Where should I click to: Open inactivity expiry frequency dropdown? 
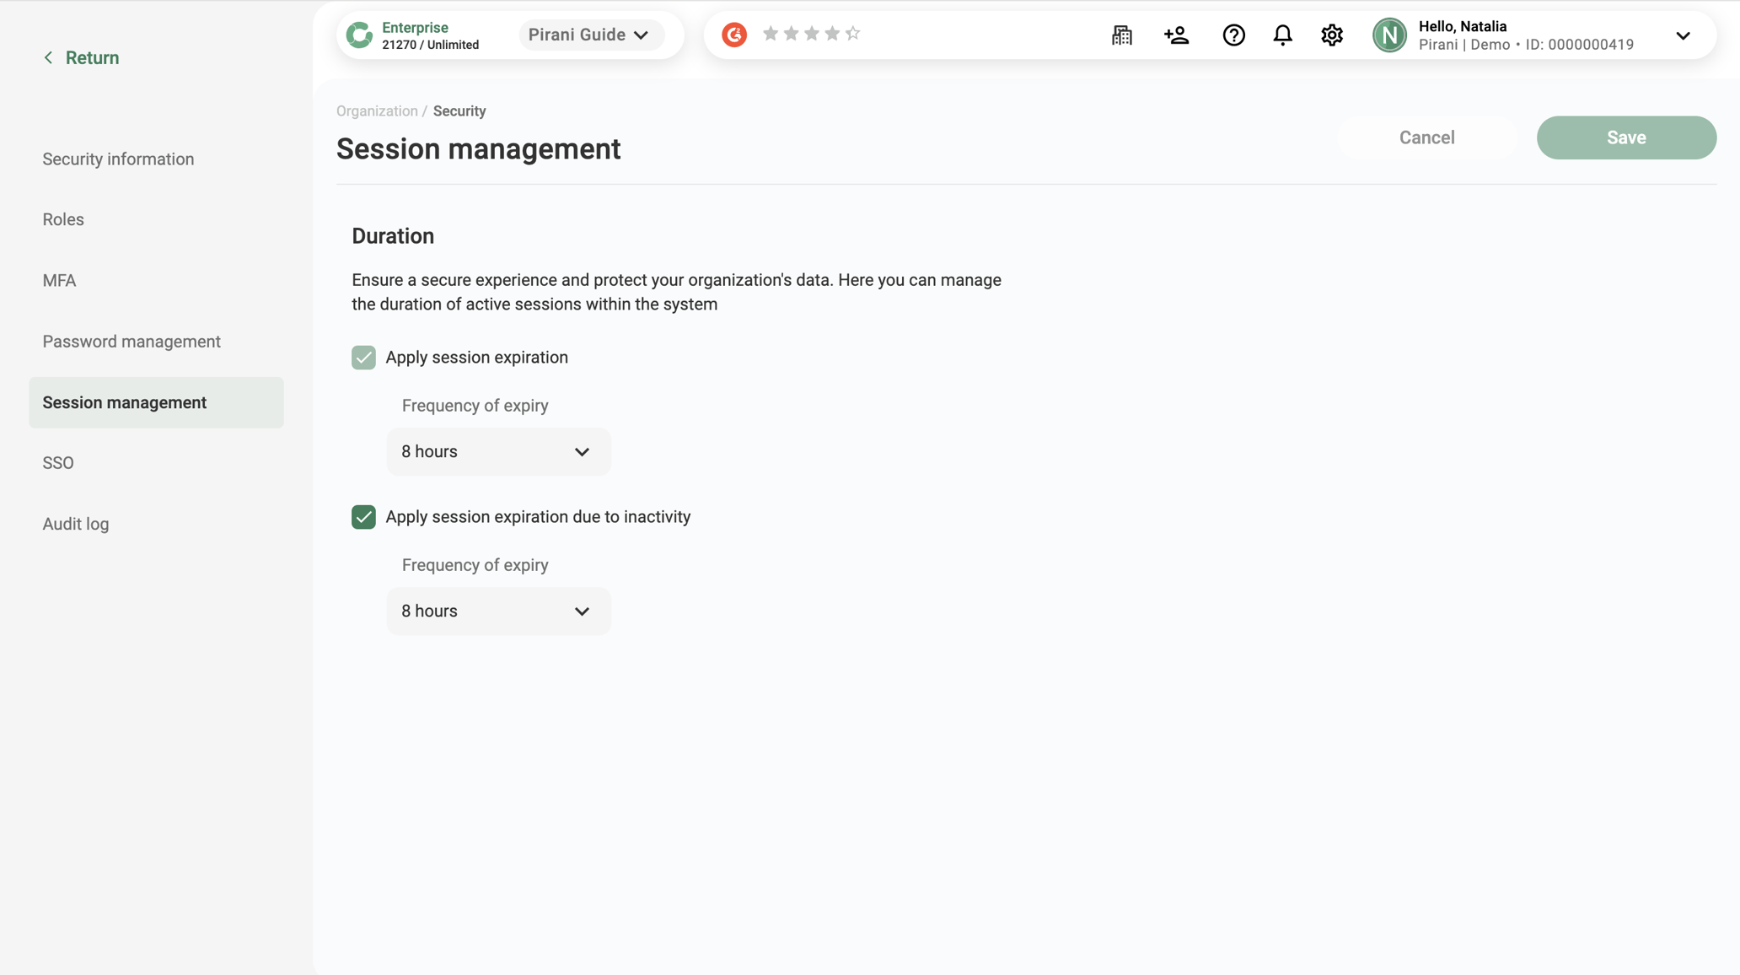tap(498, 611)
